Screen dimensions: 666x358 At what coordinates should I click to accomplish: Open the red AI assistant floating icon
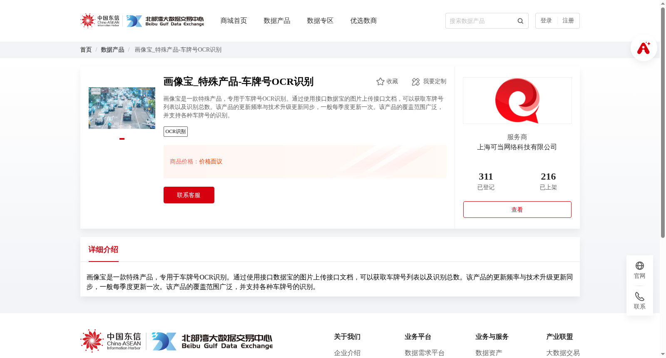(644, 48)
